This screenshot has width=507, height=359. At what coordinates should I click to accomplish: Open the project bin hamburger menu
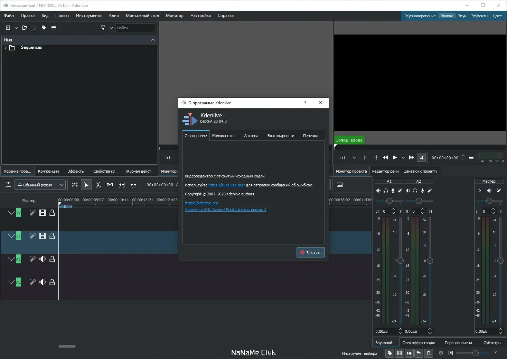[54, 28]
